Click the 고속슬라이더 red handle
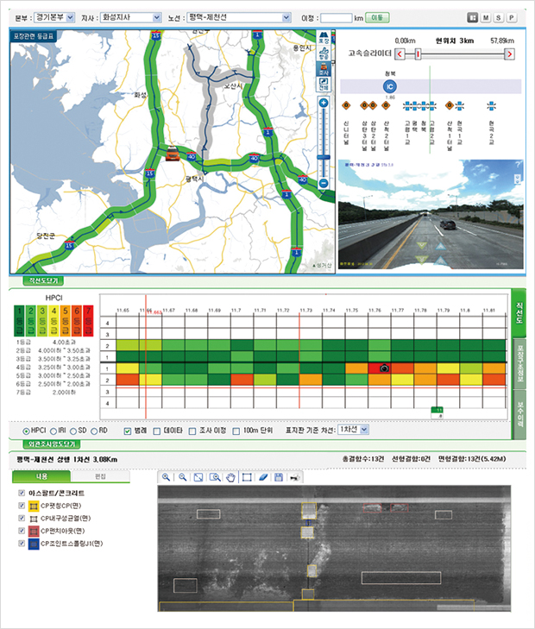Image resolution: width=535 pixels, height=629 pixels. (418, 53)
